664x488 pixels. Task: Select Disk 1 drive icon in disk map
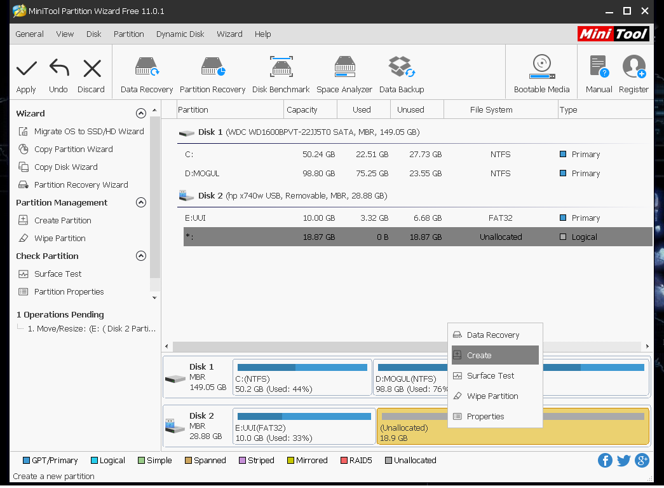(175, 379)
